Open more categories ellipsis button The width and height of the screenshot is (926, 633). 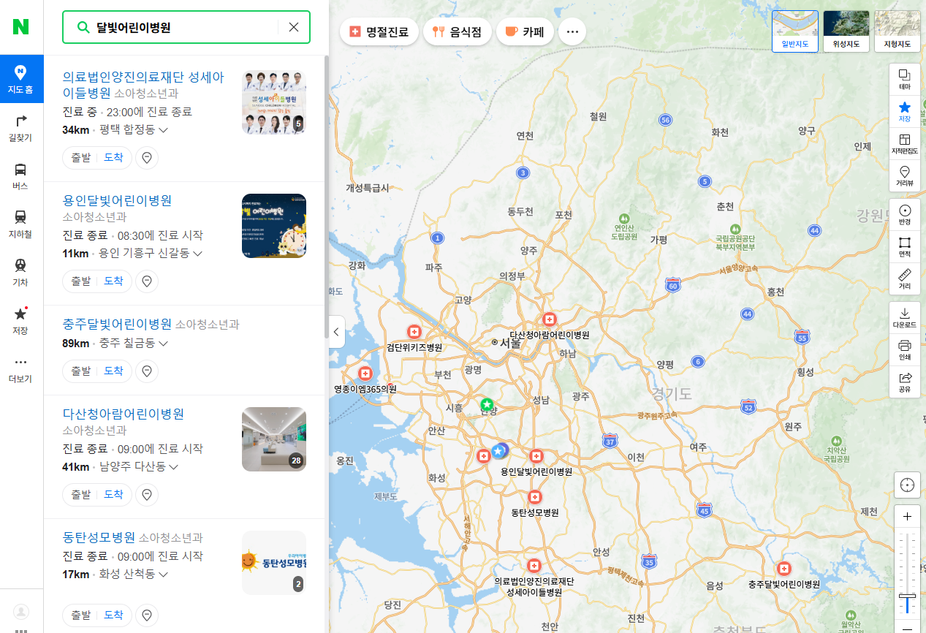(x=572, y=31)
